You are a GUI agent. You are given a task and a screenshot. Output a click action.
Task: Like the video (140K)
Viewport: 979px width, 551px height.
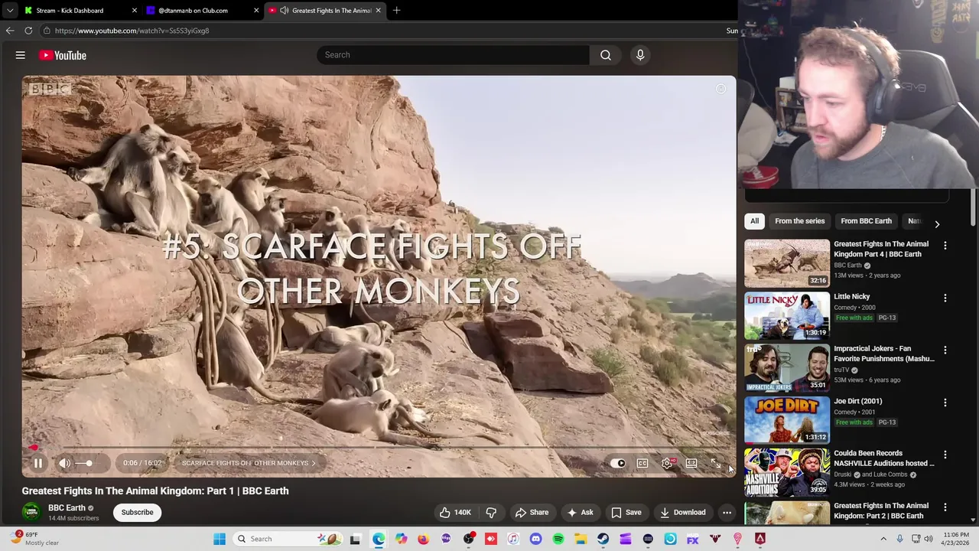pos(455,512)
